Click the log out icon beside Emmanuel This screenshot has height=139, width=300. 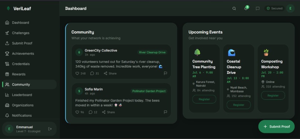50,129
